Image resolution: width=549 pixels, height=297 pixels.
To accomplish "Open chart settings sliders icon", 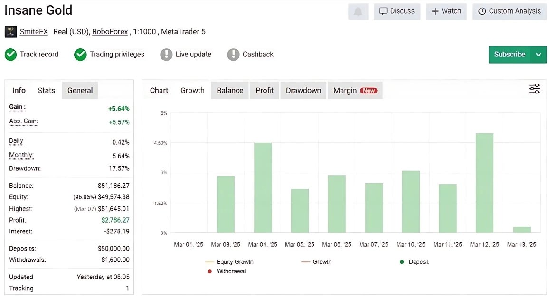I will point(534,89).
